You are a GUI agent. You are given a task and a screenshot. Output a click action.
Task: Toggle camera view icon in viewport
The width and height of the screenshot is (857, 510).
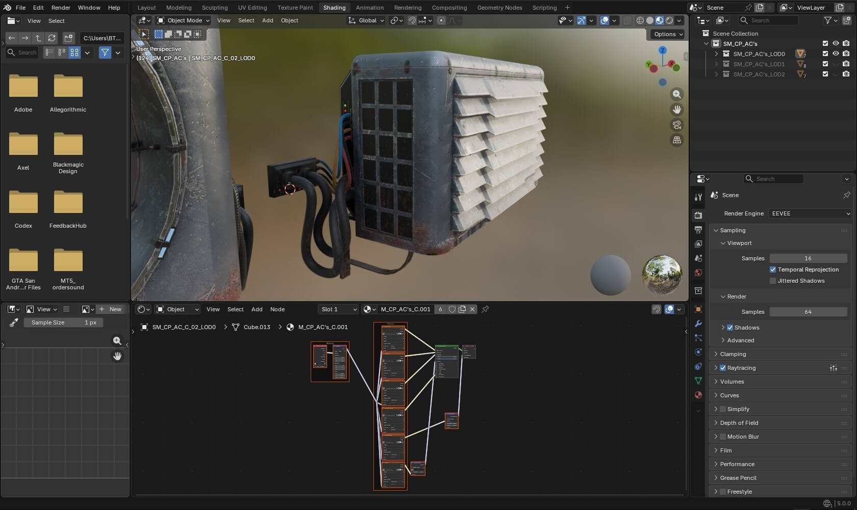tap(676, 125)
